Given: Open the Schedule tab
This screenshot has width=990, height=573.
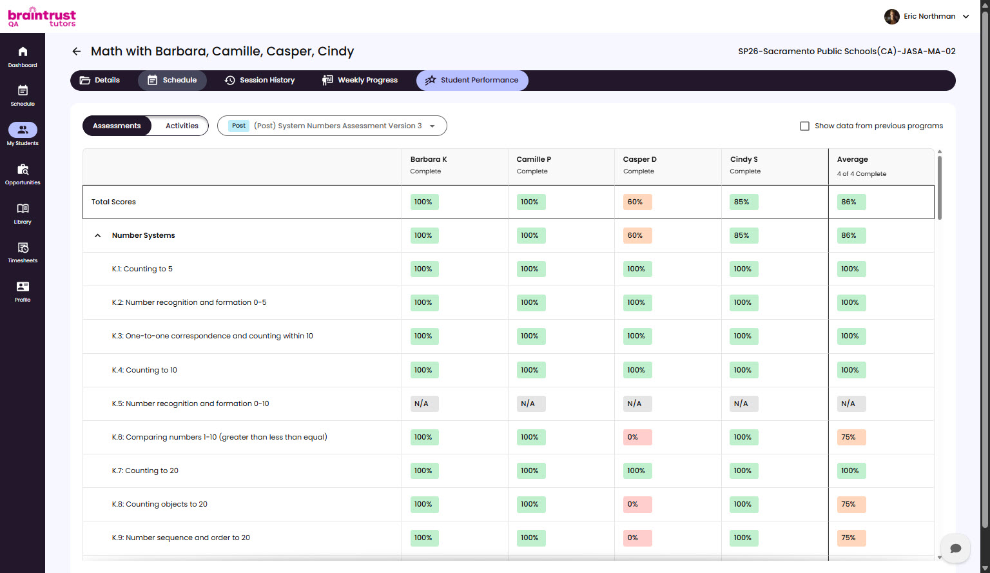Looking at the screenshot, I should click(172, 80).
